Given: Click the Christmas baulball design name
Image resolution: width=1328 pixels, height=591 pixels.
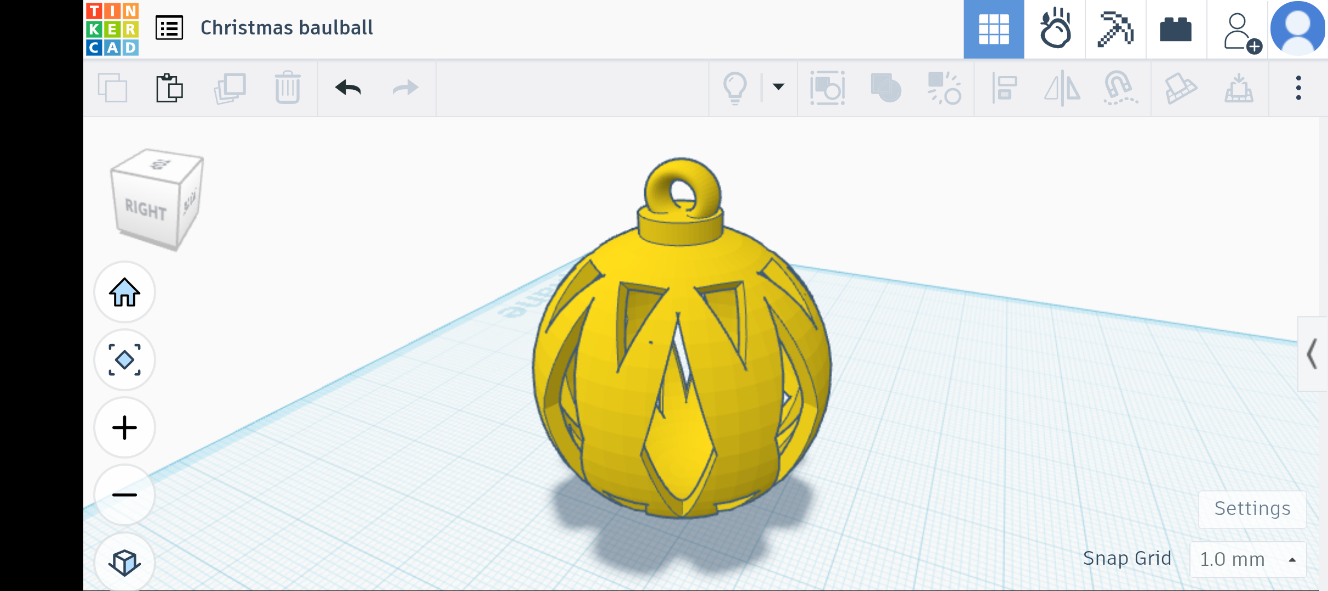Looking at the screenshot, I should (x=287, y=27).
